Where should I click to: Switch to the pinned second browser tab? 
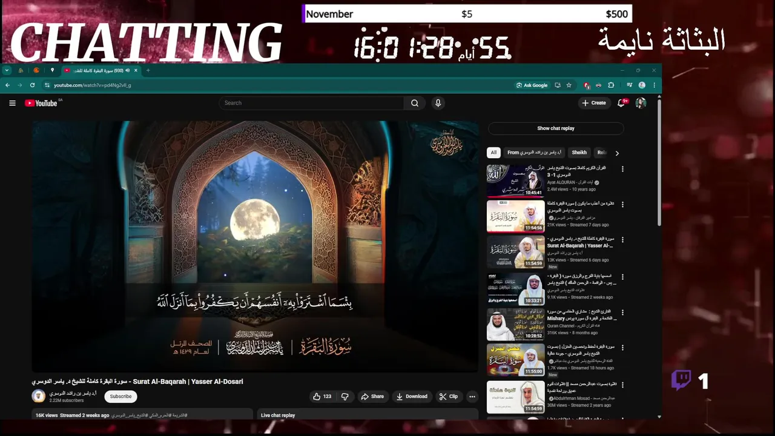(x=36, y=70)
